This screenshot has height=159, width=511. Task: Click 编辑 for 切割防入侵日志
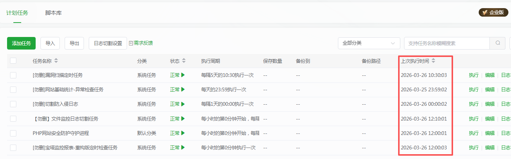click(490, 104)
